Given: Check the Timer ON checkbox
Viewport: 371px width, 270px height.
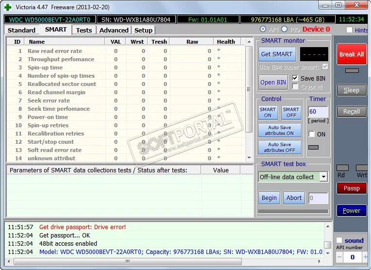Looking at the screenshot, I should [312, 134].
